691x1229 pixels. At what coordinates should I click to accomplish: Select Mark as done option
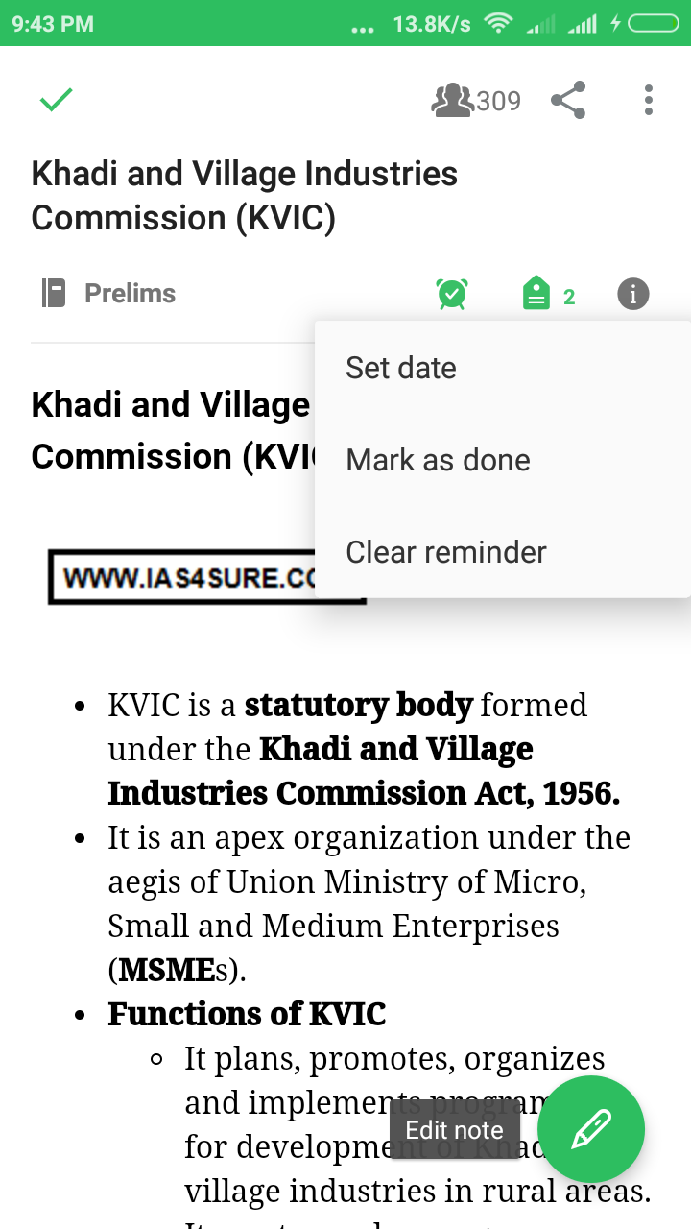click(x=438, y=460)
